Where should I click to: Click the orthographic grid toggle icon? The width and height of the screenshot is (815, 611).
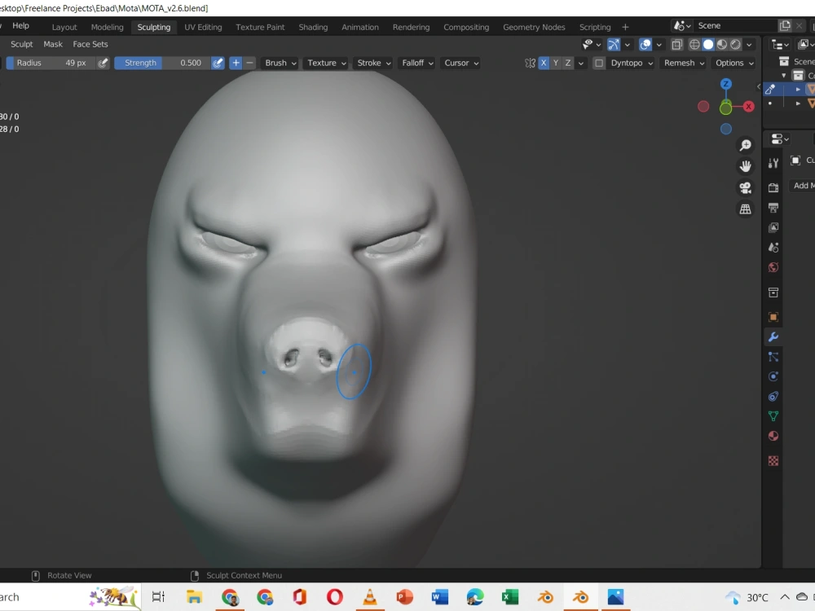pos(745,209)
